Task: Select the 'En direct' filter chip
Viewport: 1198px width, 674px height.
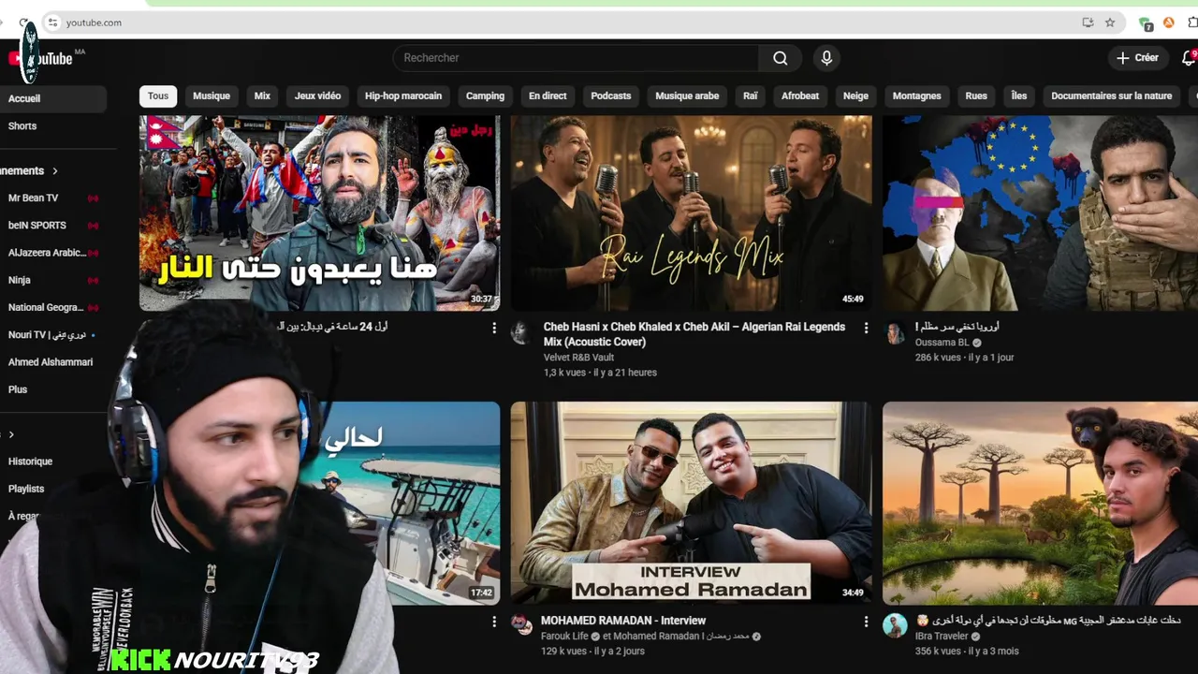Action: point(548,95)
